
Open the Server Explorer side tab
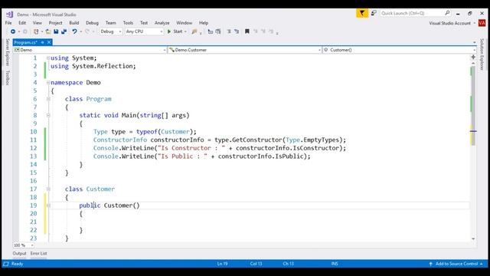8,52
